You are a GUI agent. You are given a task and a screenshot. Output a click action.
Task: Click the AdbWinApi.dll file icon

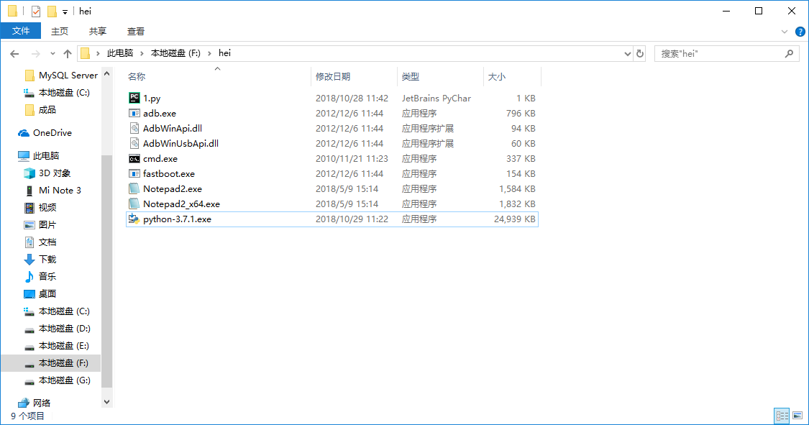pyautogui.click(x=134, y=128)
